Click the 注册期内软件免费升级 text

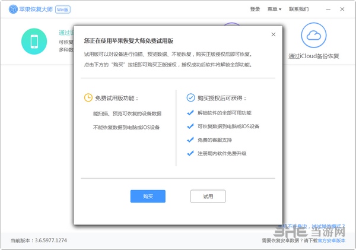tap(222, 154)
